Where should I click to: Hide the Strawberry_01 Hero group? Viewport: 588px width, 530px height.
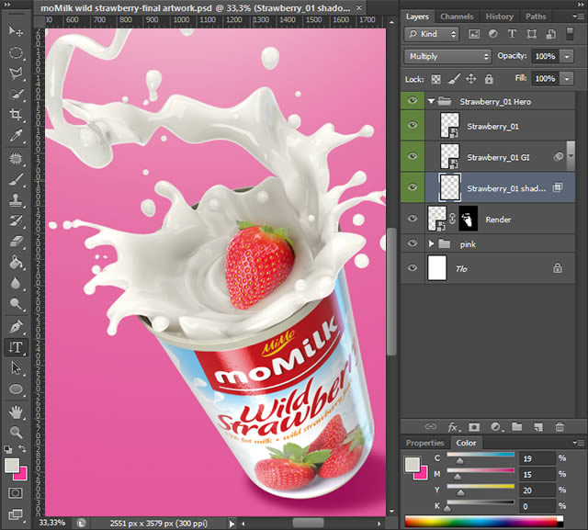point(413,101)
